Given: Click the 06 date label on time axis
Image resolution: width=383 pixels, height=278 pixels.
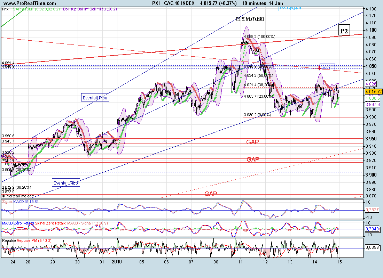Looking at the screenshot, I should [166, 262].
